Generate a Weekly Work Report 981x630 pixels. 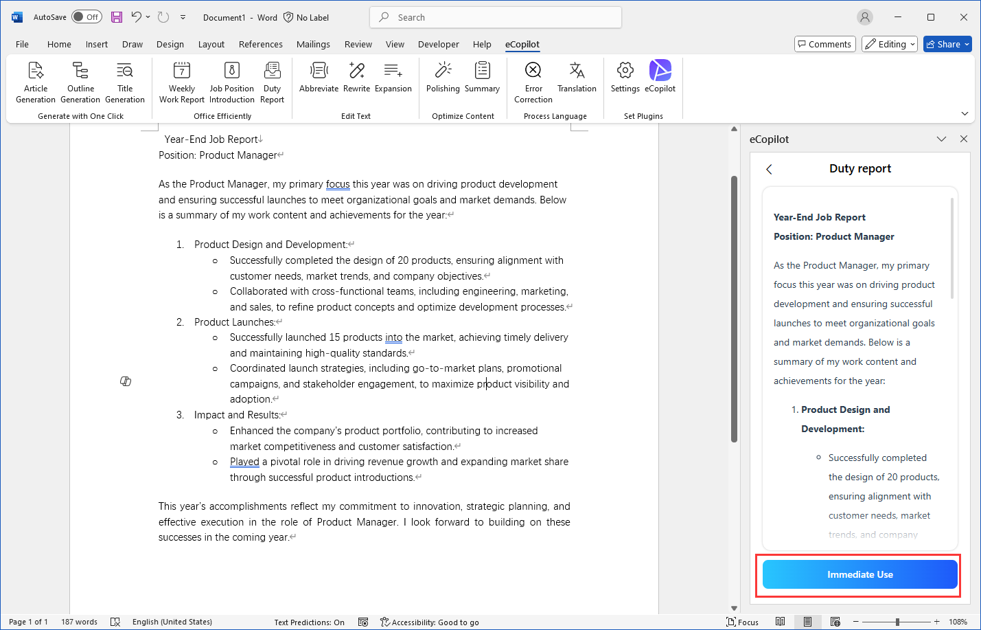(181, 81)
